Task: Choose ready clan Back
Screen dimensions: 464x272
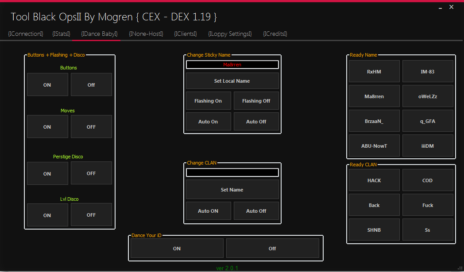Action: coord(374,205)
